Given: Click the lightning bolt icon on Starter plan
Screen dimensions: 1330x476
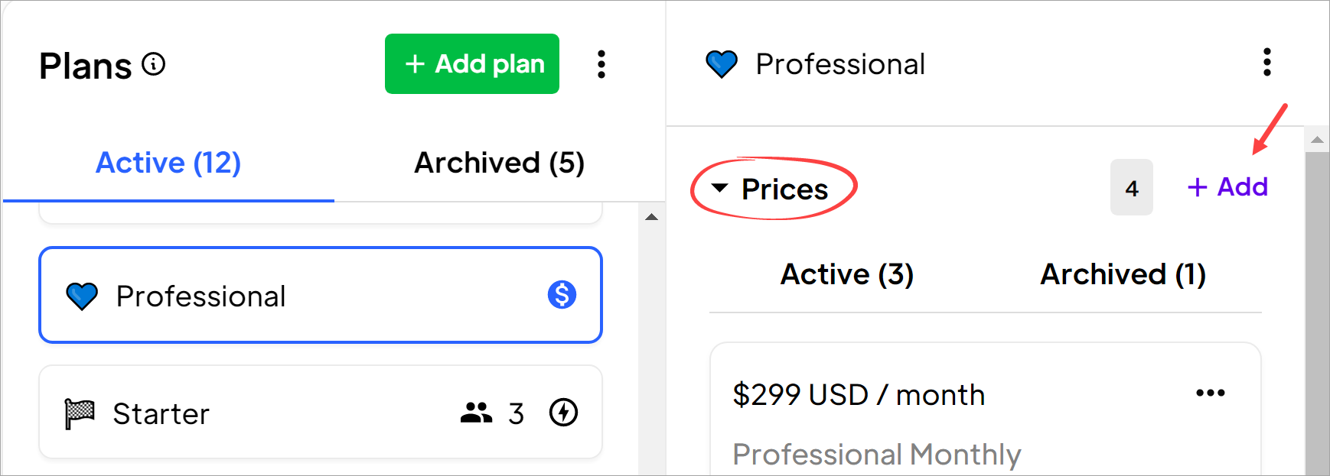Looking at the screenshot, I should click(564, 413).
